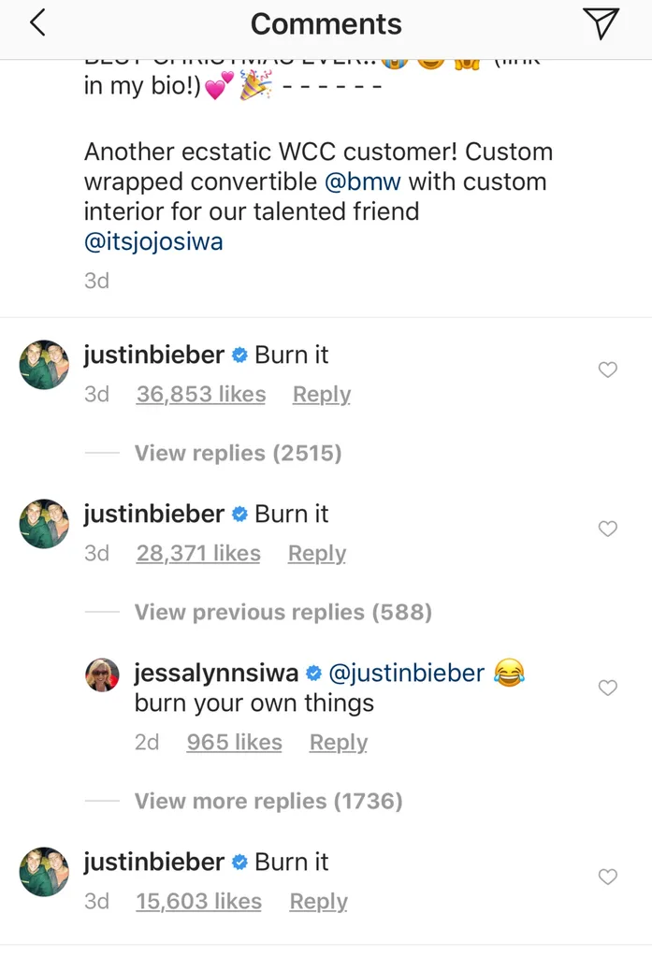Tap the back arrow icon
Viewport: 652px width, 957px height.
(x=37, y=23)
